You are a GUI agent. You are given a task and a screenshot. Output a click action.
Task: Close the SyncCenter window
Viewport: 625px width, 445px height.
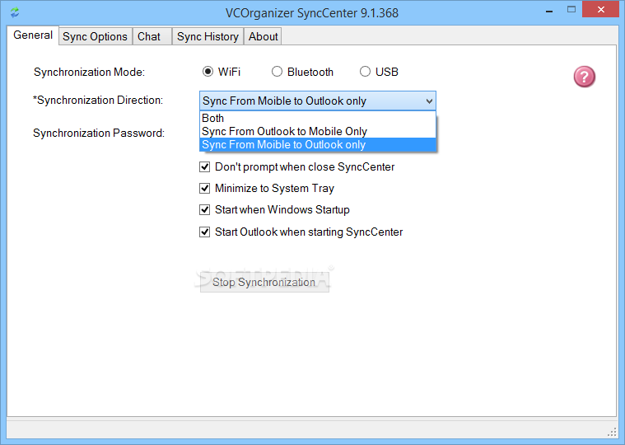coord(601,10)
